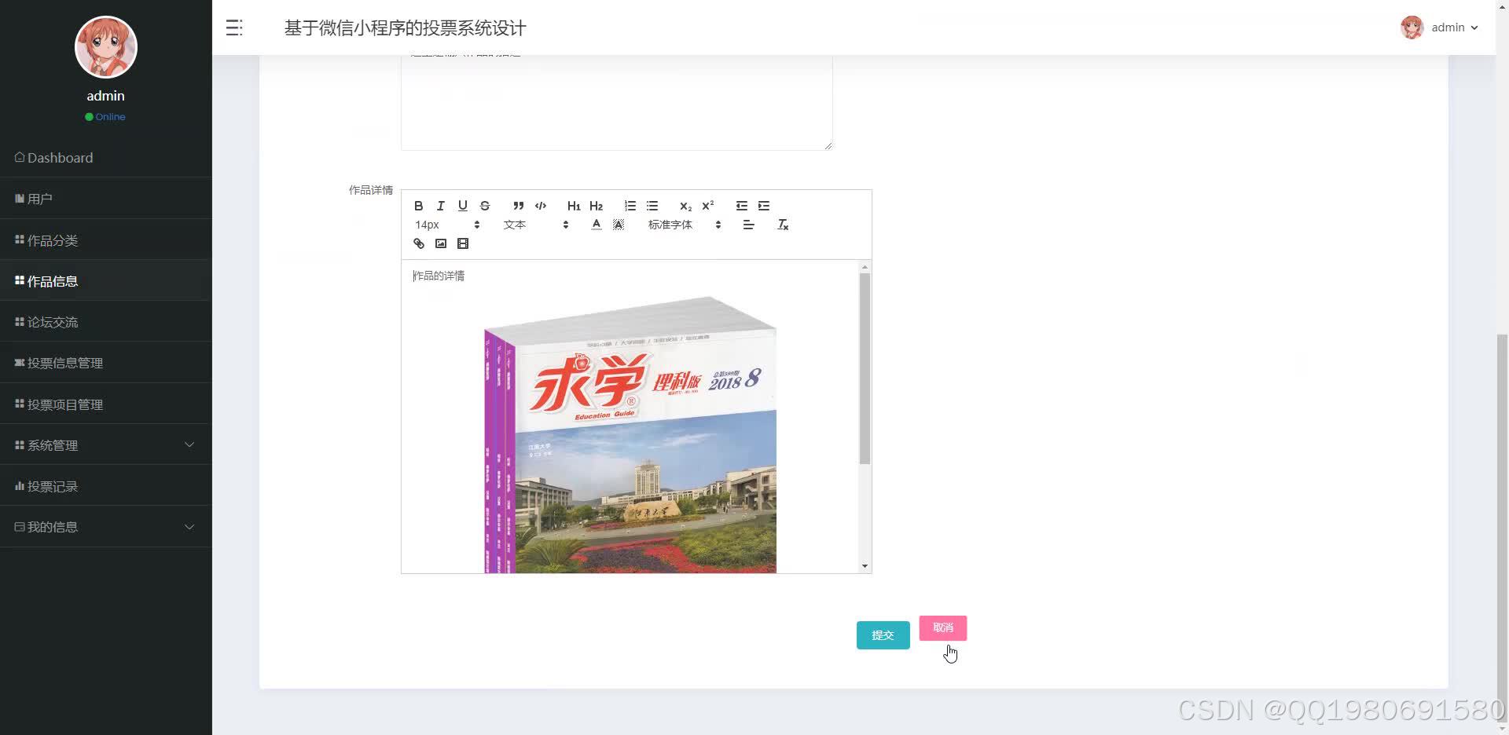
Task: Expand 我的信息 submenu
Action: 106,527
